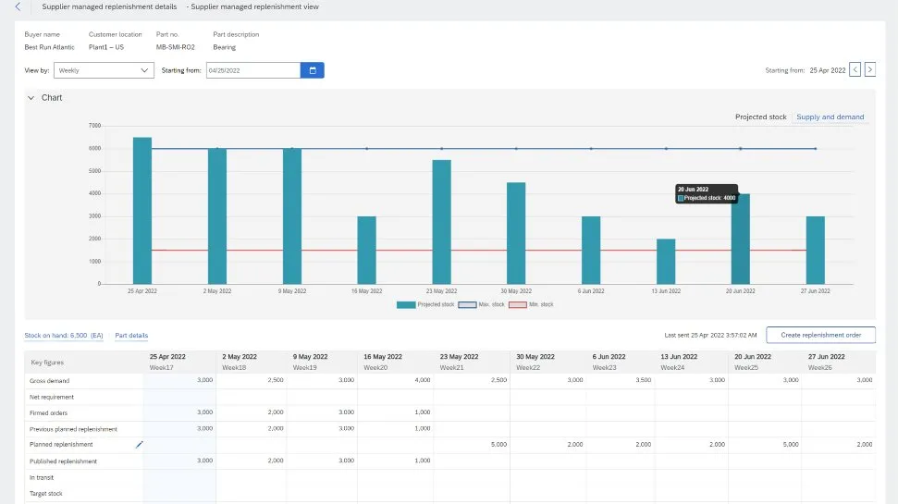
Task: Open the Part details link
Action: (131, 336)
